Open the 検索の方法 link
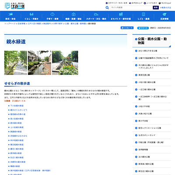 tap(166, 7)
